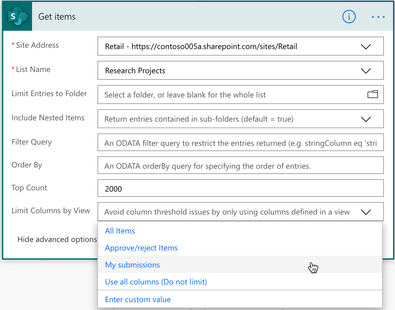
Task: Open the Get items info tooltip icon
Action: pyautogui.click(x=349, y=17)
